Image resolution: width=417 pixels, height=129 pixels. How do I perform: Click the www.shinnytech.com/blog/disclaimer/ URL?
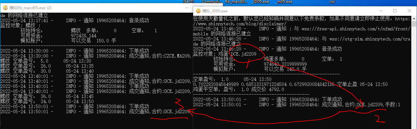[240, 23]
